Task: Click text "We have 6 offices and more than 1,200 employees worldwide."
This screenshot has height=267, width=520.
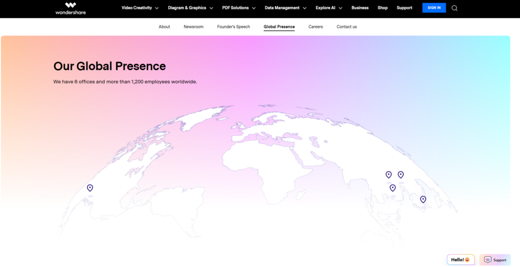Action: (x=125, y=82)
